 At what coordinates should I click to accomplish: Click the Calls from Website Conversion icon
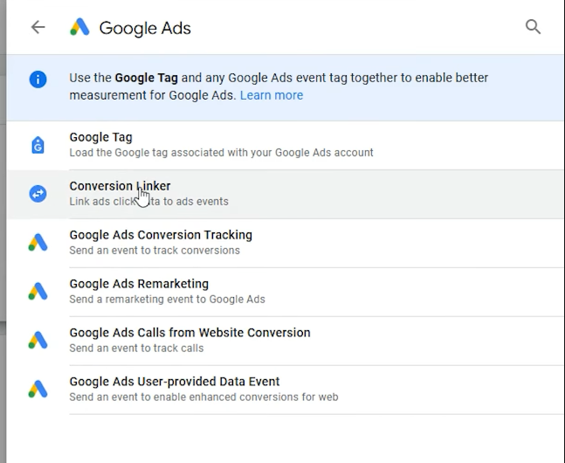38,341
